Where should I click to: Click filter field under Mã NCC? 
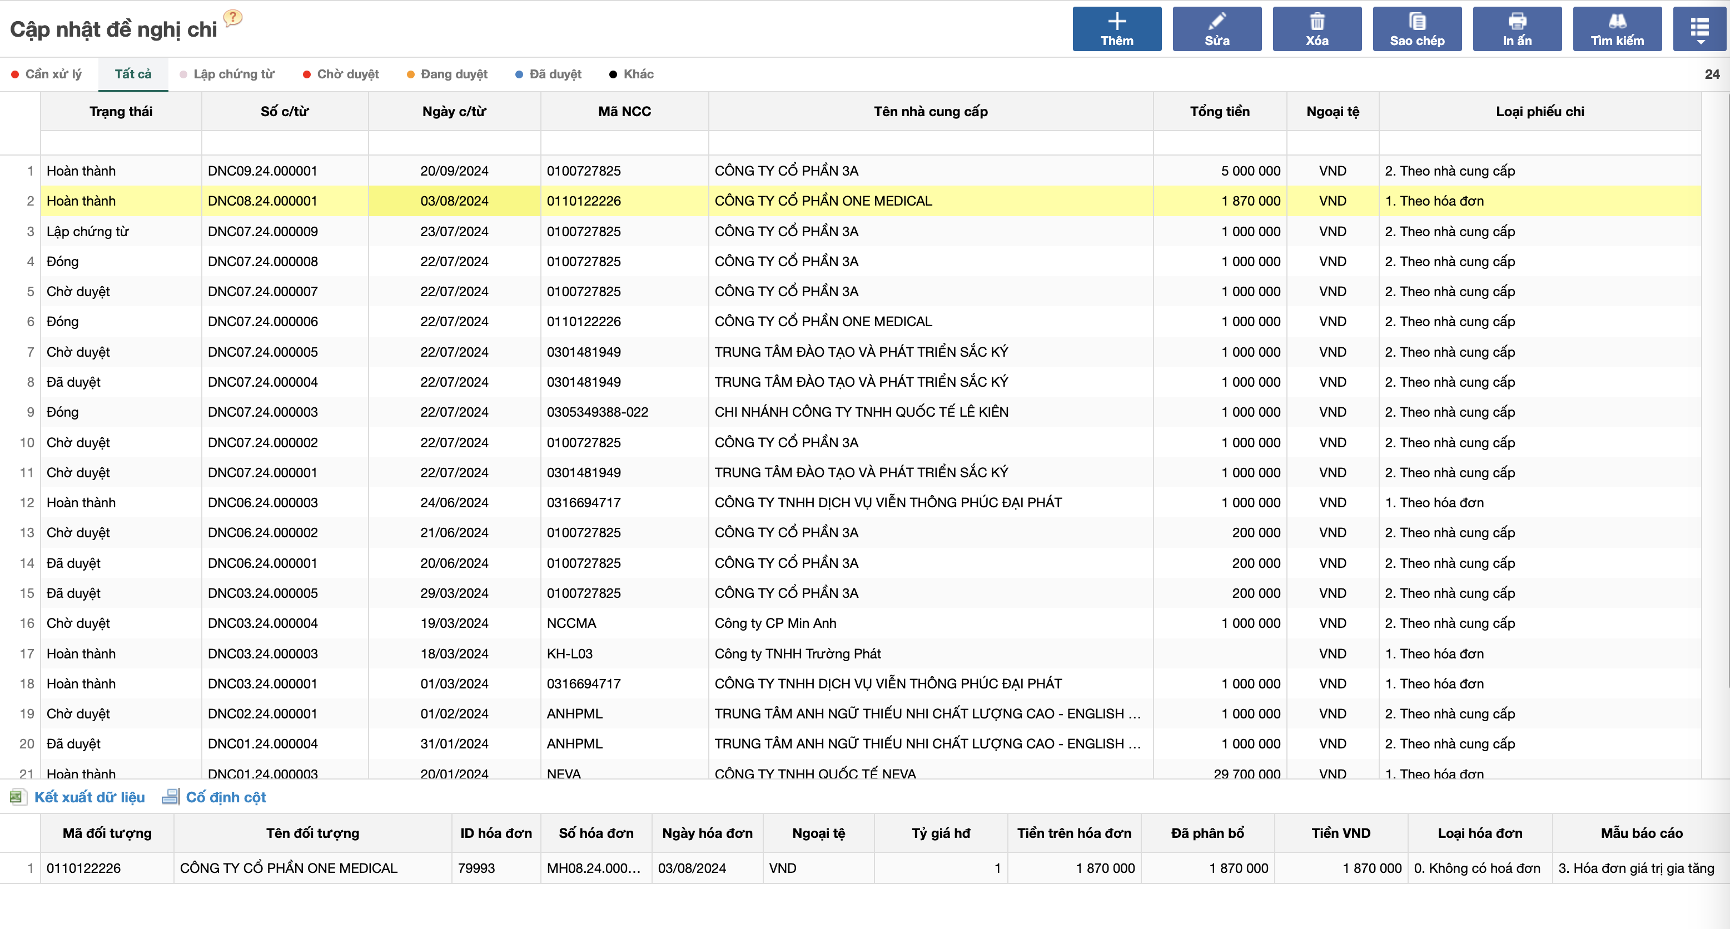click(625, 143)
